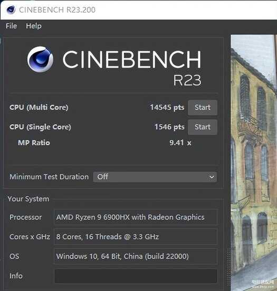Expand the Minimum Test Duration dropdown
Screen dimensions: 277x291
155,177
